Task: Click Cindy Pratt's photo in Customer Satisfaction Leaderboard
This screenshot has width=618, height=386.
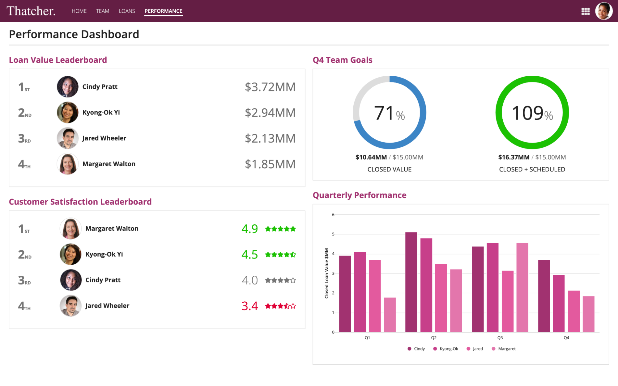Action: click(70, 280)
